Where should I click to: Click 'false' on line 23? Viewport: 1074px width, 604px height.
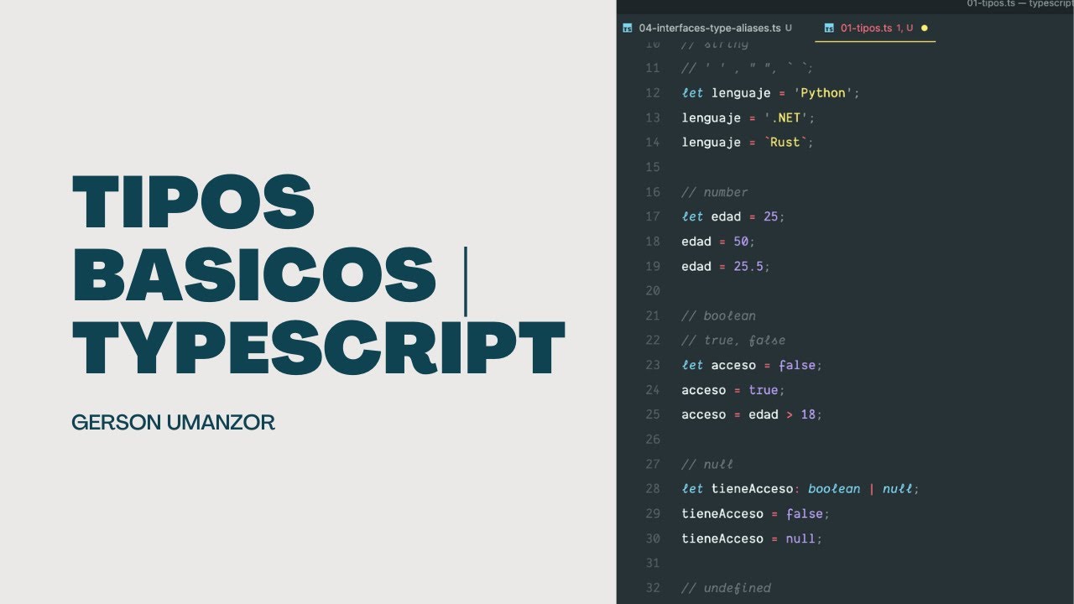797,365
